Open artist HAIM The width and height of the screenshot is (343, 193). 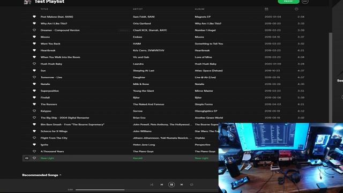[x=137, y=43]
